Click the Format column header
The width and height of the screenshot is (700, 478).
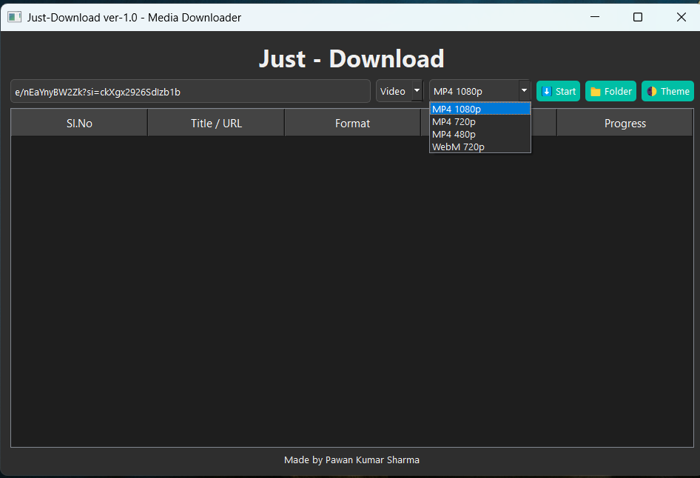coord(352,124)
